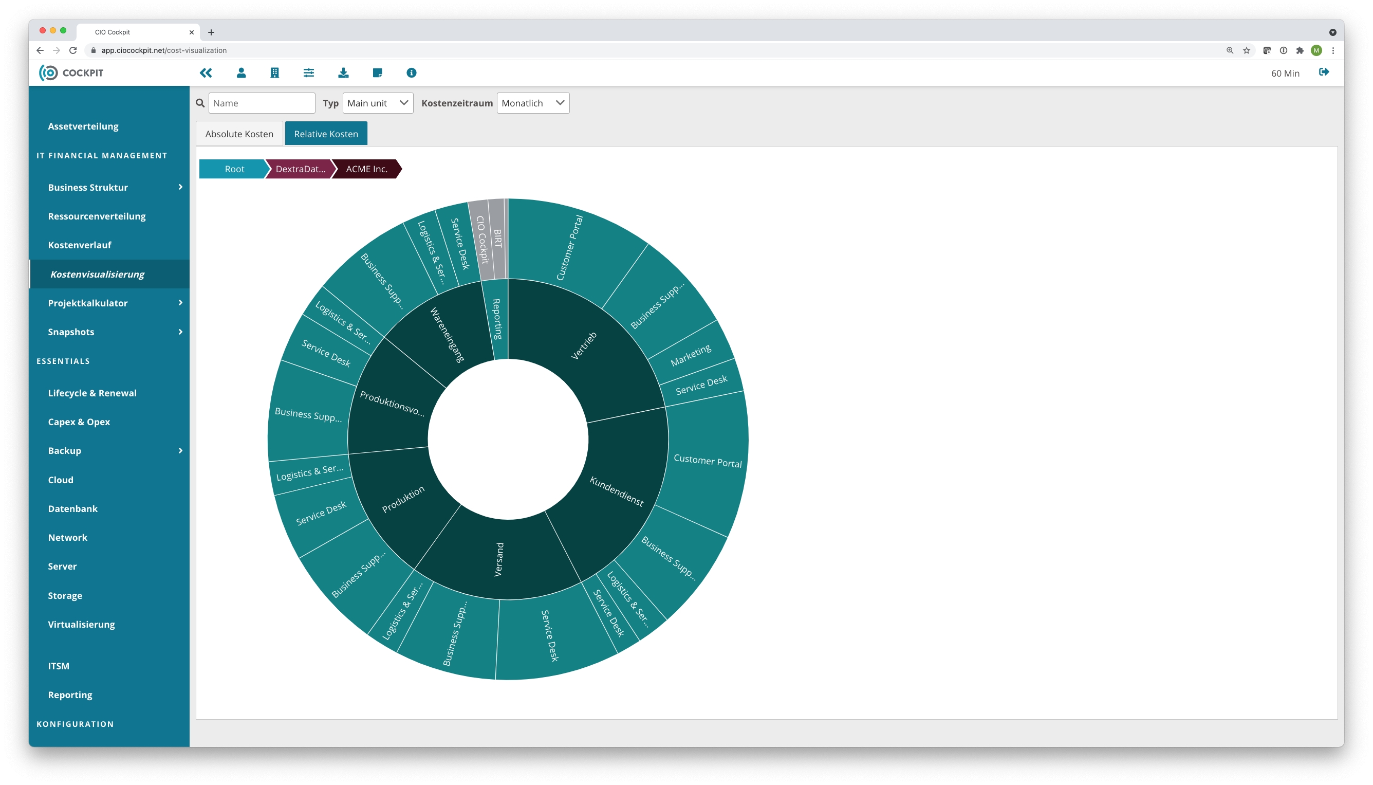
Task: Bookmark page with star icon
Action: point(1247,50)
